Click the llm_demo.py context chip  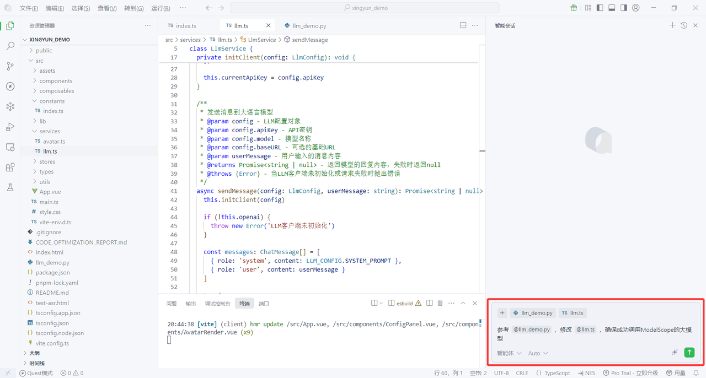coord(533,313)
